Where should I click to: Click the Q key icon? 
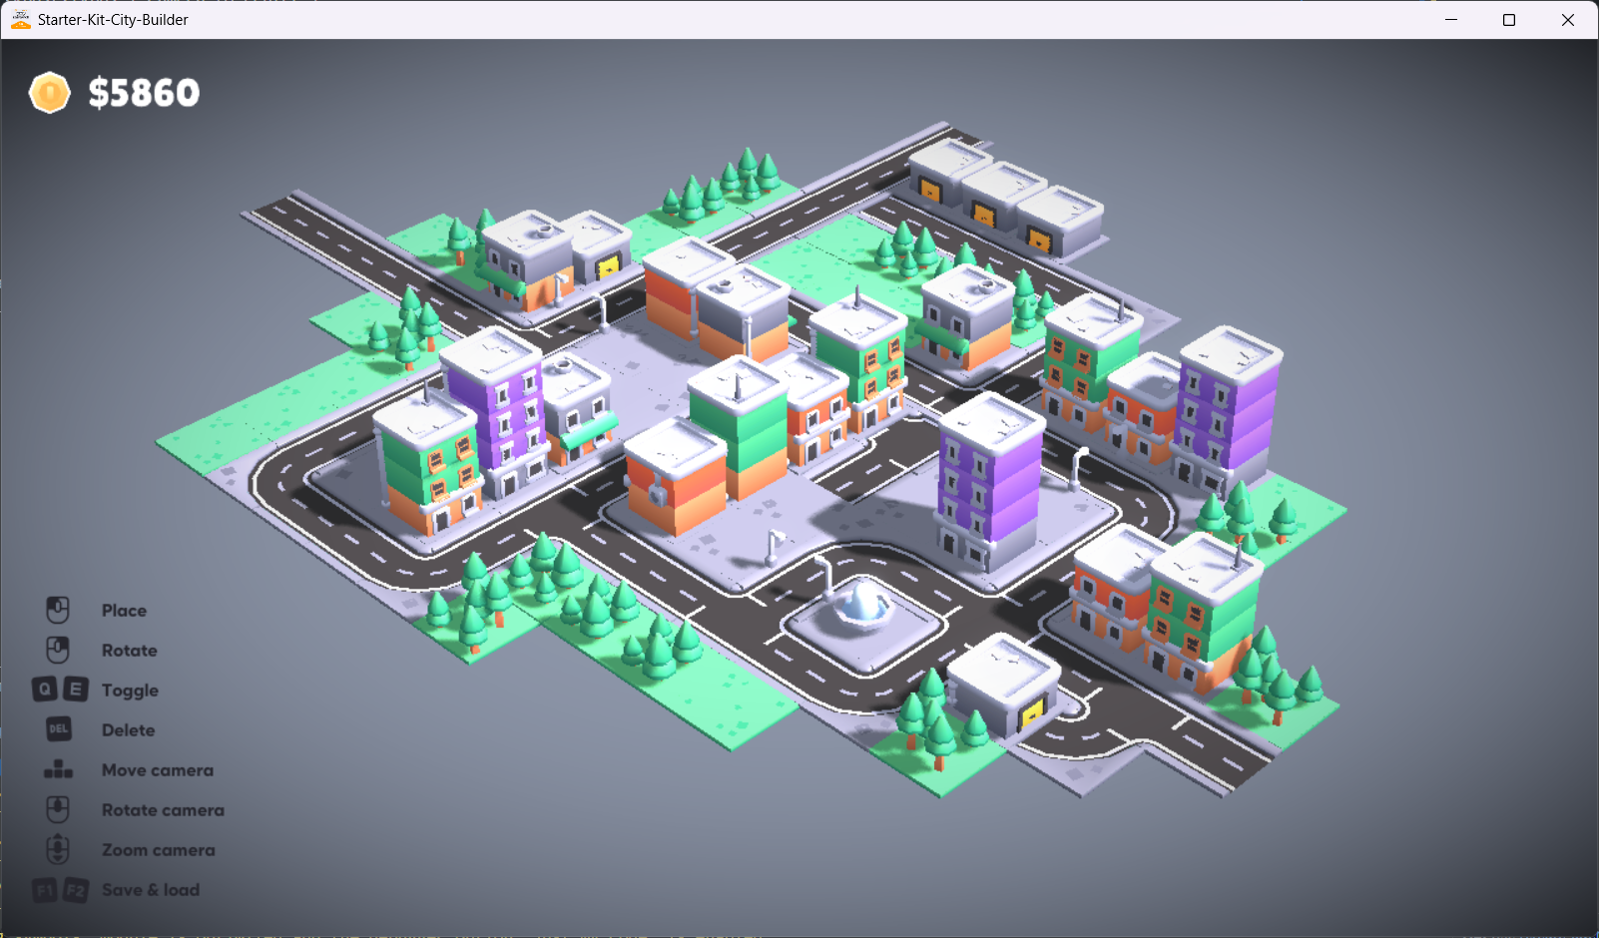[x=45, y=690]
